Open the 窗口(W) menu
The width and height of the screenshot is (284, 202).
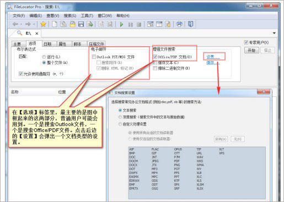pyautogui.click(x=105, y=15)
